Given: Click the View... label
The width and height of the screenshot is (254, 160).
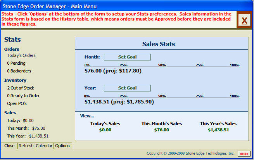Looking at the screenshot, I should click(87, 116).
